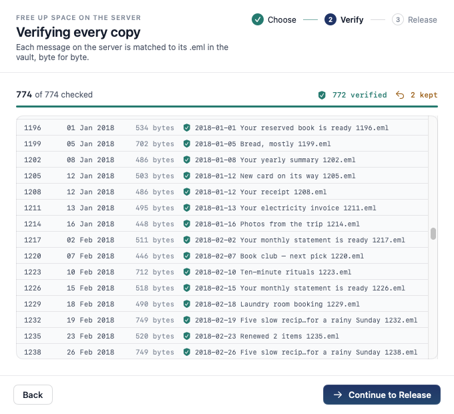Click the verified shield in row 1226
Screen dimensions: 454x414
[x=187, y=288]
